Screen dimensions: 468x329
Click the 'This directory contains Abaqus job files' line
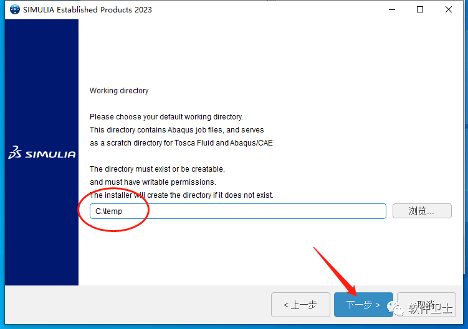coord(177,130)
